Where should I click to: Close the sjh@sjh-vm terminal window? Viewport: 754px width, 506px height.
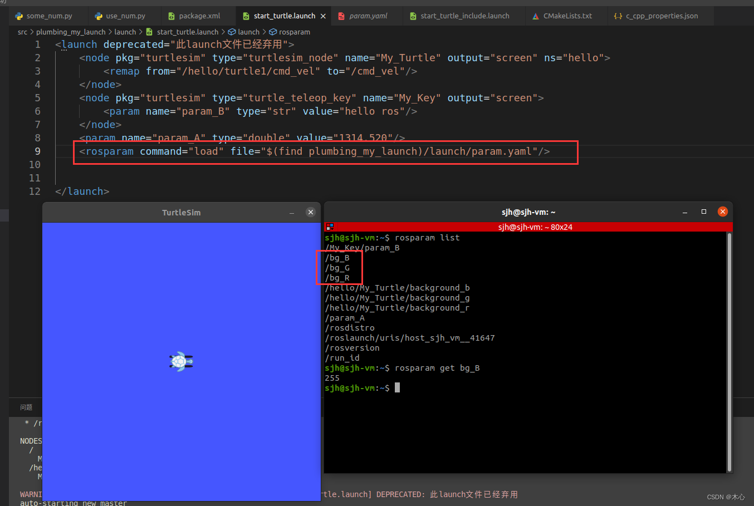pyautogui.click(x=723, y=212)
